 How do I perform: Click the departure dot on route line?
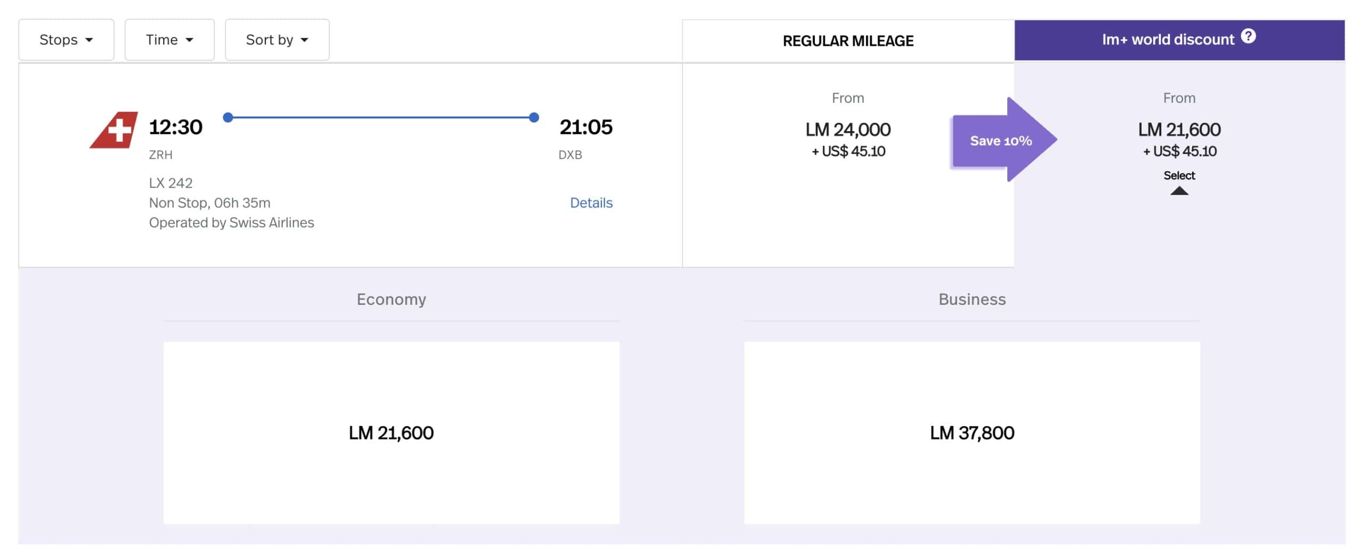pyautogui.click(x=228, y=117)
